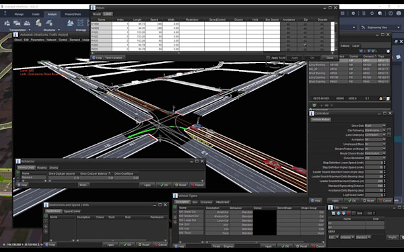Click the blue up arrow in Tab-View toolbar
The image size is (404, 252).
339,213
